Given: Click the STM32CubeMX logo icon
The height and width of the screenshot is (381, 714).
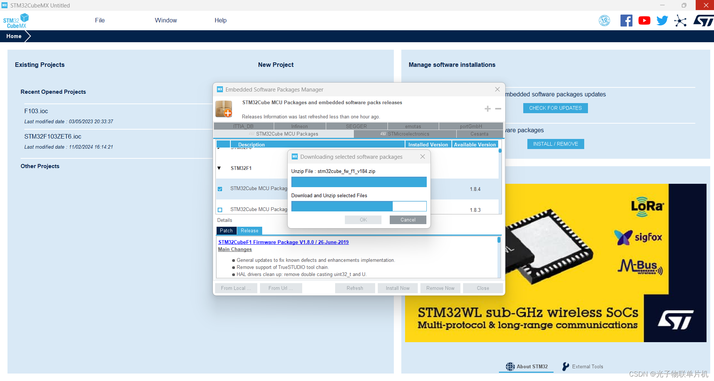Looking at the screenshot, I should click(16, 21).
